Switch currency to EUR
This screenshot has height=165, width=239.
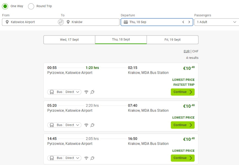pos(187,51)
